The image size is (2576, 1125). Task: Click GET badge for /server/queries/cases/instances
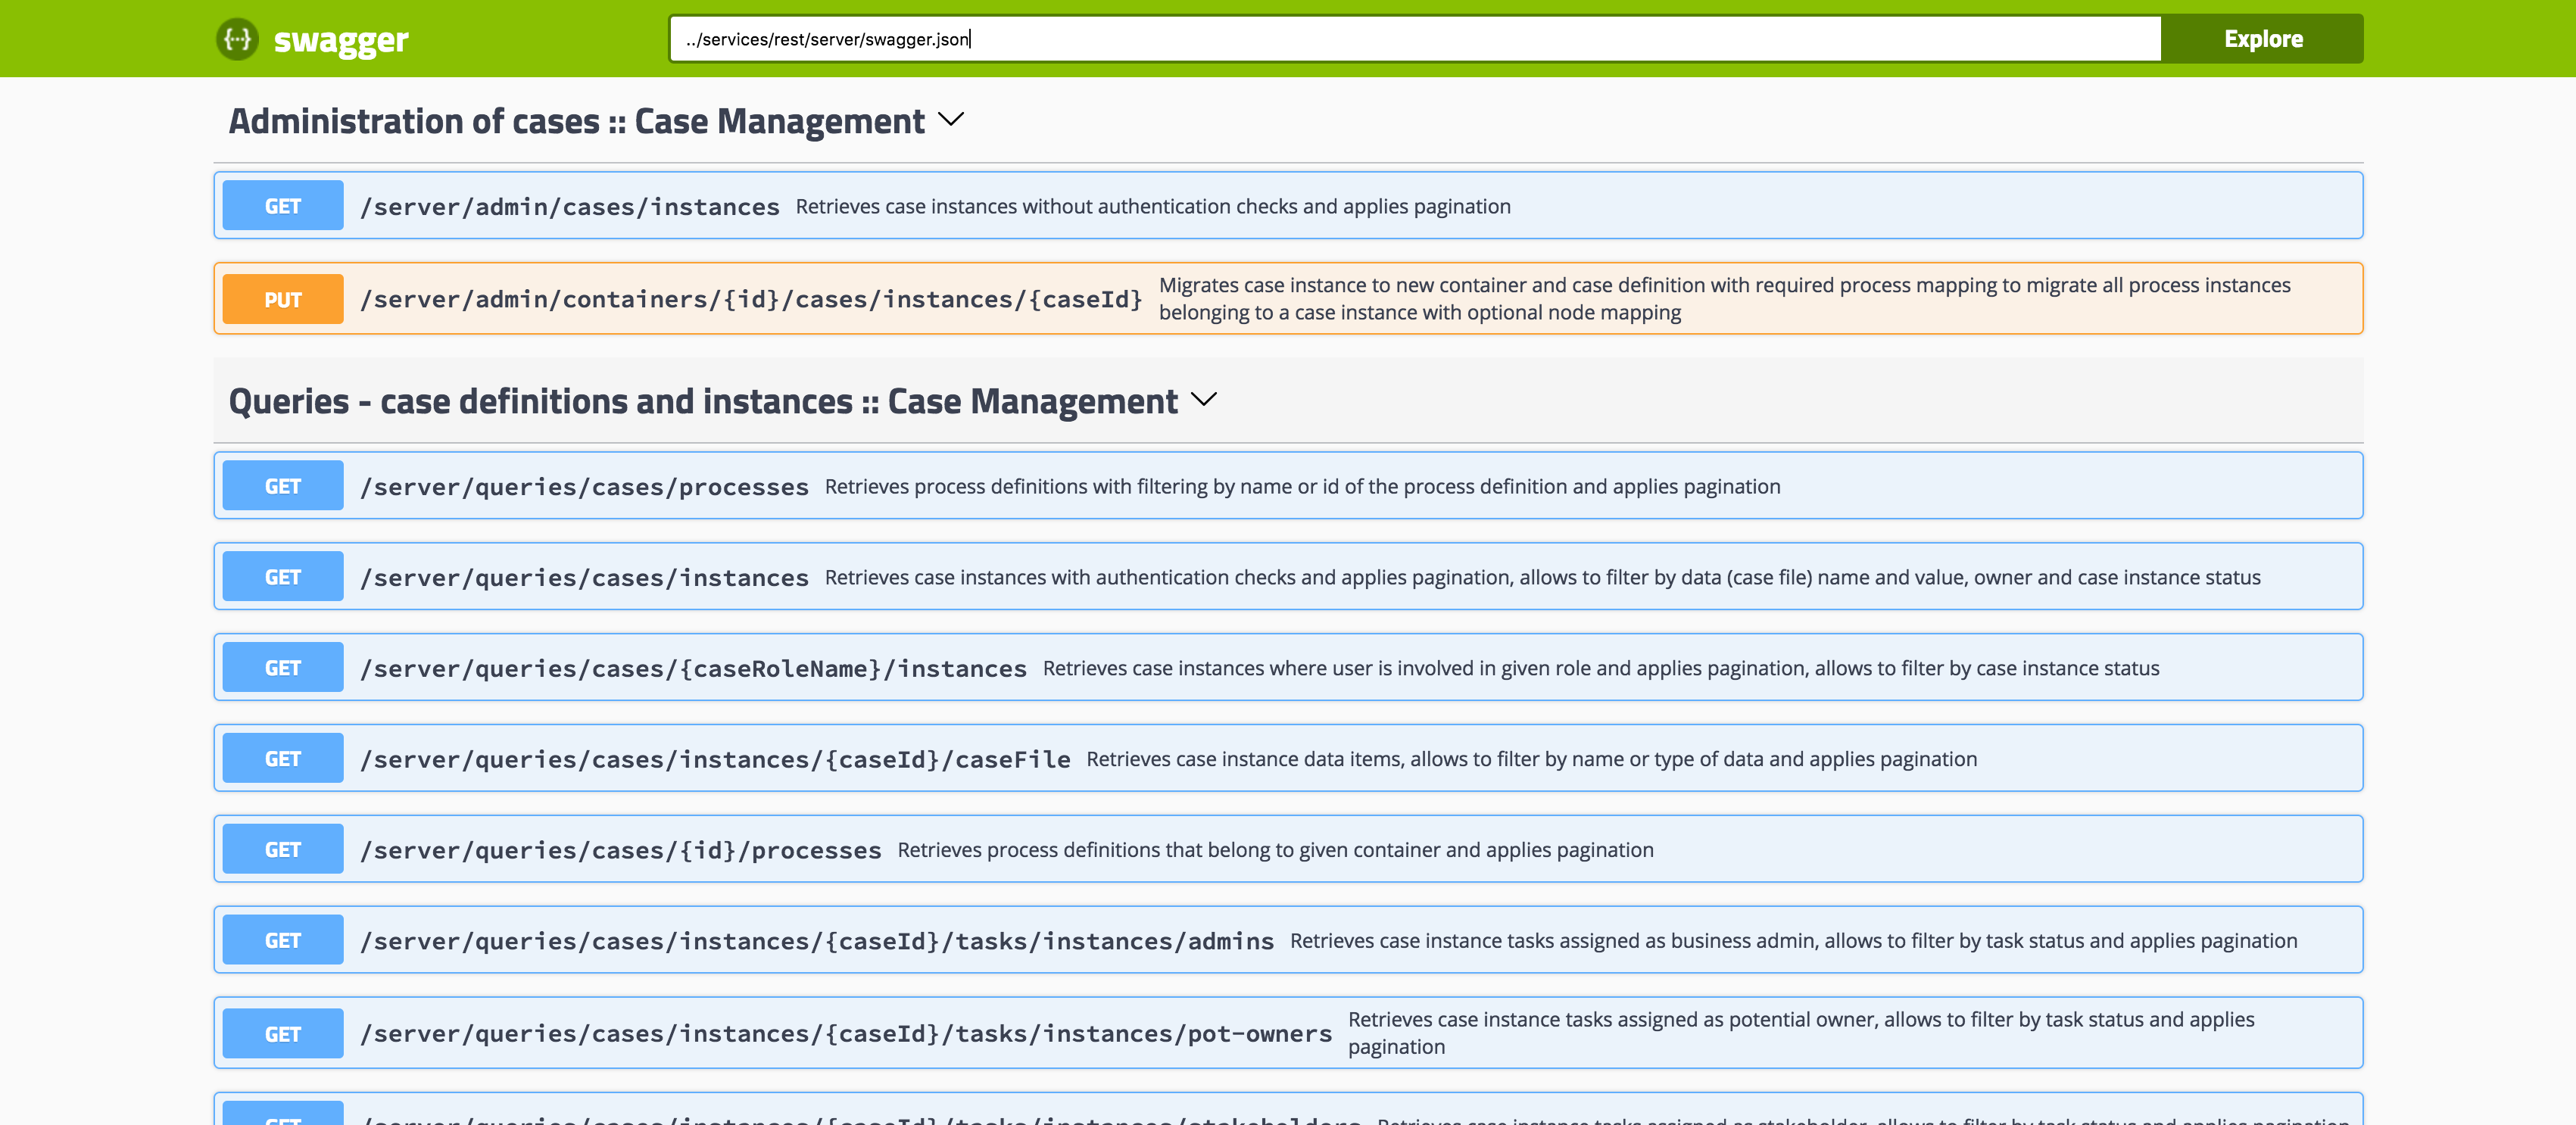tap(283, 577)
